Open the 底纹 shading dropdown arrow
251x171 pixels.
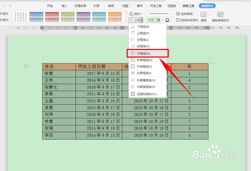pos(142,14)
